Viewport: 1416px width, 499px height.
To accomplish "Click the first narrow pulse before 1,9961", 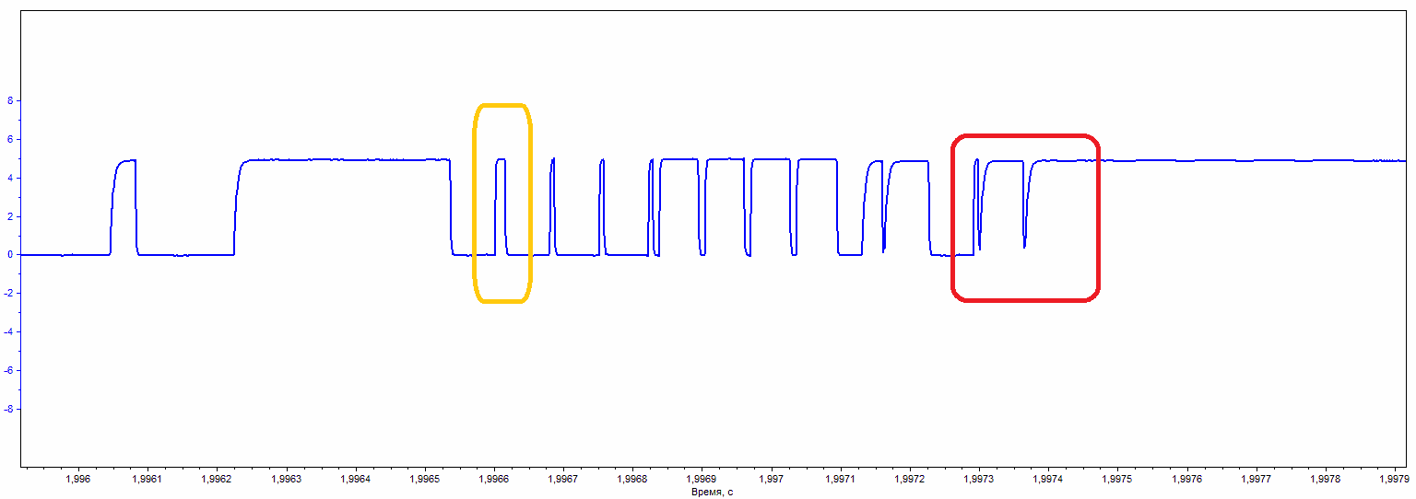I will point(124,207).
